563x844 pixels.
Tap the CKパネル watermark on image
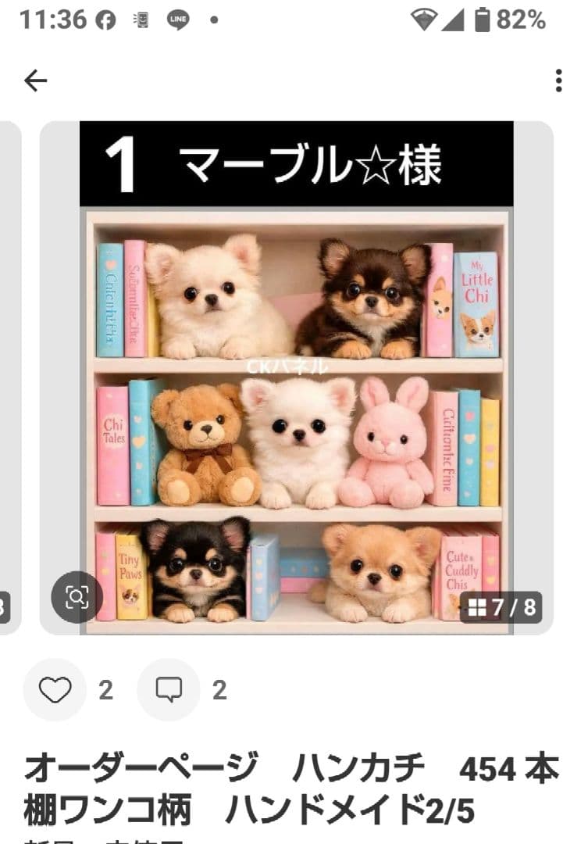(x=287, y=367)
